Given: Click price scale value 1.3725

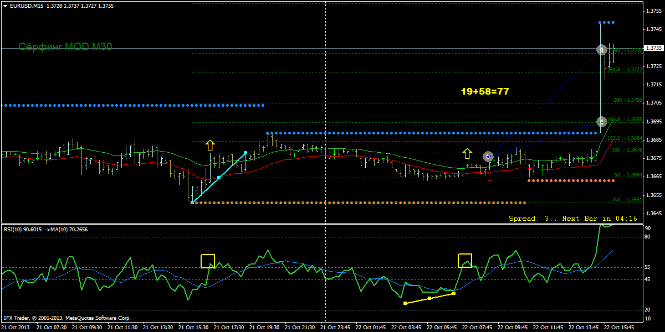Looking at the screenshot, I should pos(654,66).
